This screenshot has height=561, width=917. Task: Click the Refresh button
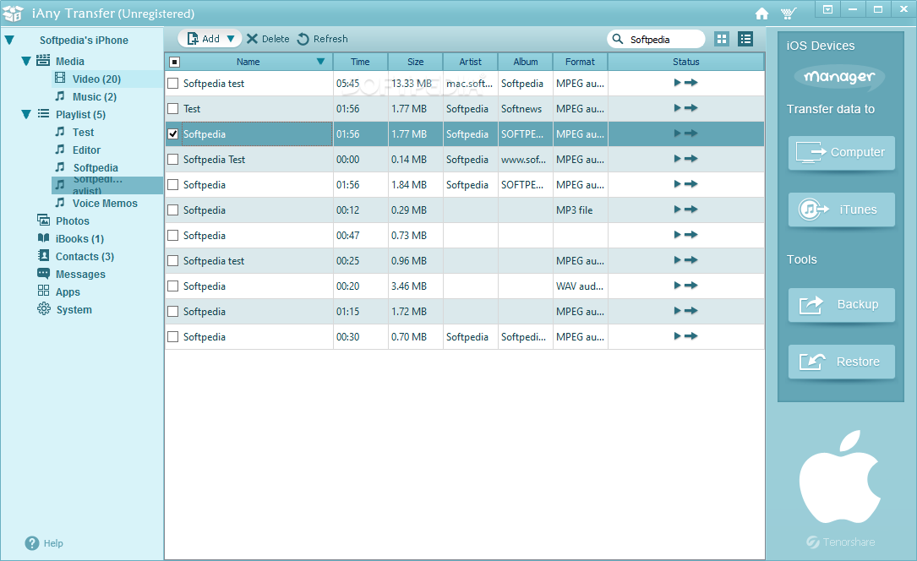322,39
